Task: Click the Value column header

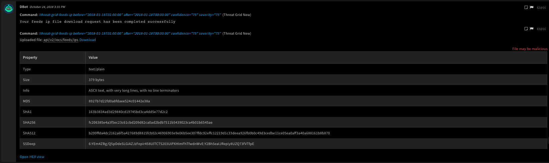Action: 93,58
